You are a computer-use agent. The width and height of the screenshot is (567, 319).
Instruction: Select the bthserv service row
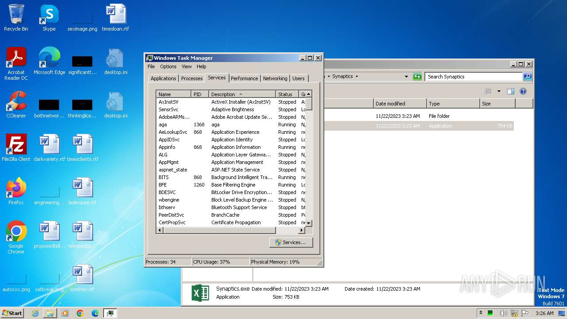click(x=231, y=207)
